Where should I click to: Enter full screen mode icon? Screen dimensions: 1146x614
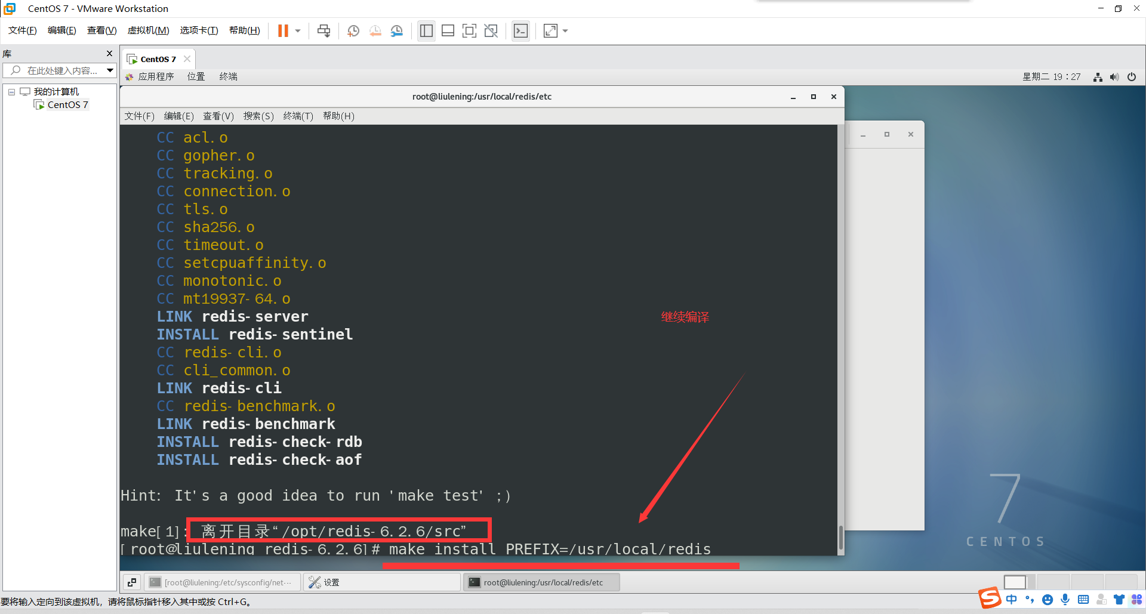coord(470,30)
